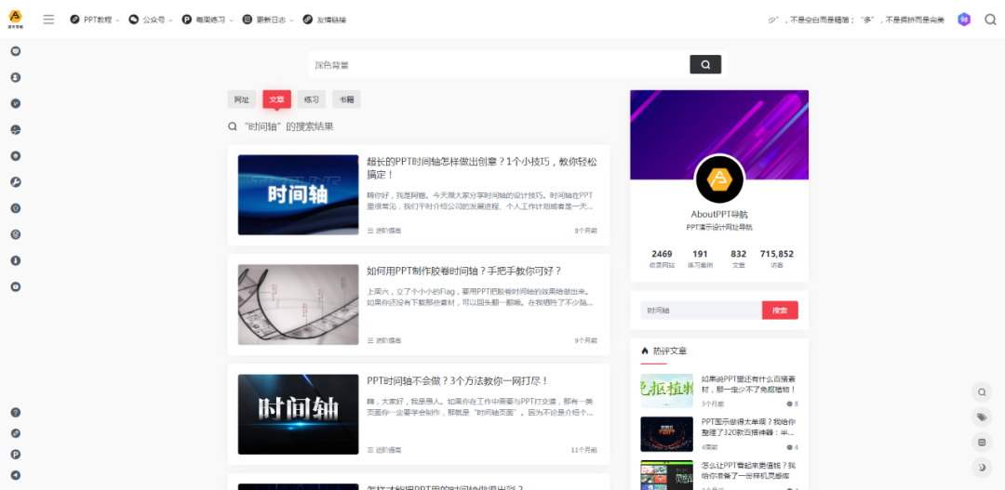Click the 11个月前 timestamp on third article

pos(583,450)
